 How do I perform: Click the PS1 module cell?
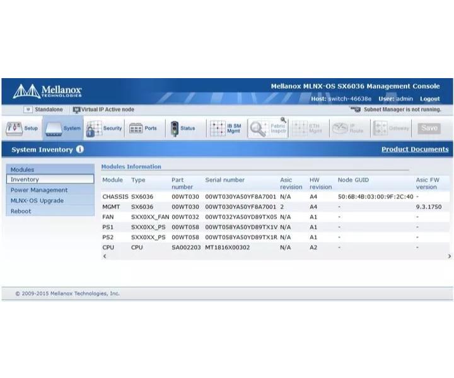(x=108, y=227)
